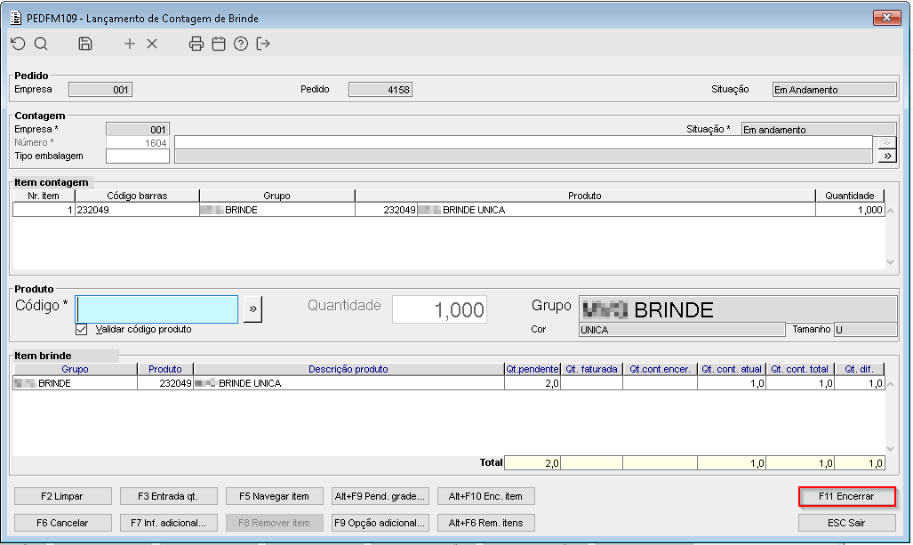Select barcode cell 232049 in Item contagem

click(137, 210)
